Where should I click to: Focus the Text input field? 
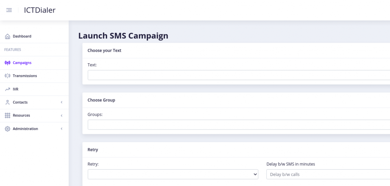pos(239,75)
